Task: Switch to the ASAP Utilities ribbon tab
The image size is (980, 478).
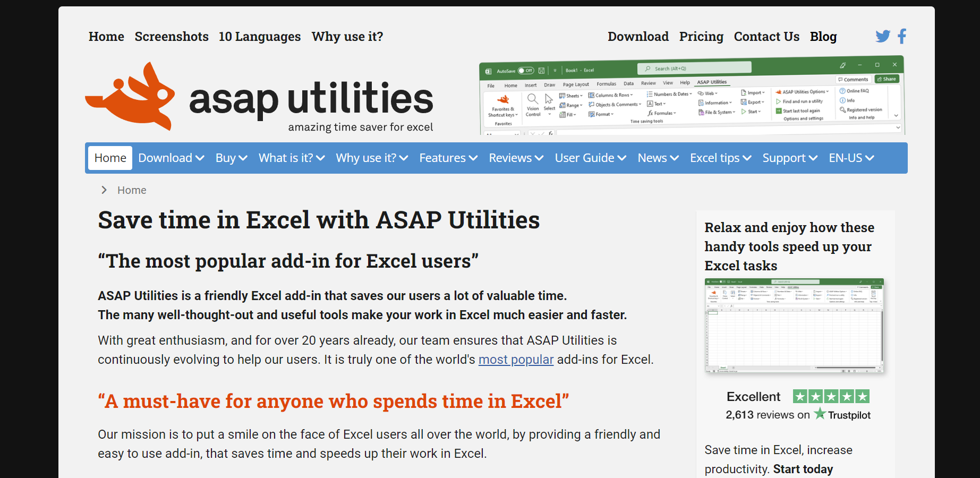Action: (x=711, y=82)
